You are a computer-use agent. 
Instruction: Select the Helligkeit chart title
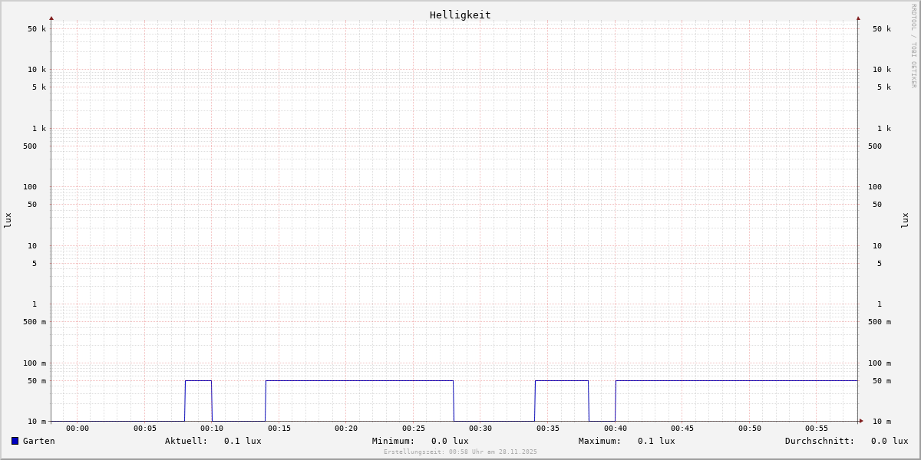click(x=460, y=15)
